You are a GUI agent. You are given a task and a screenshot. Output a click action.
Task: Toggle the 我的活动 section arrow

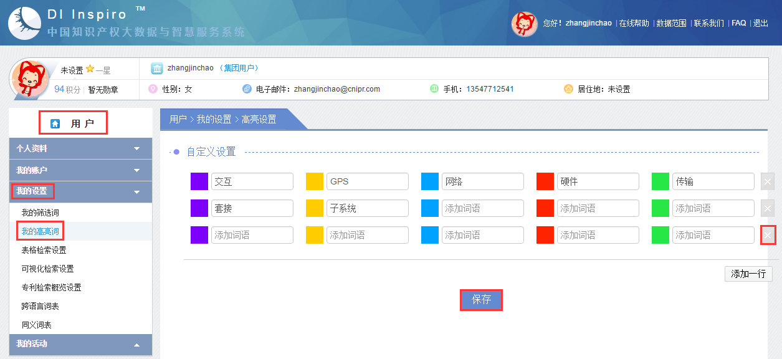(136, 345)
